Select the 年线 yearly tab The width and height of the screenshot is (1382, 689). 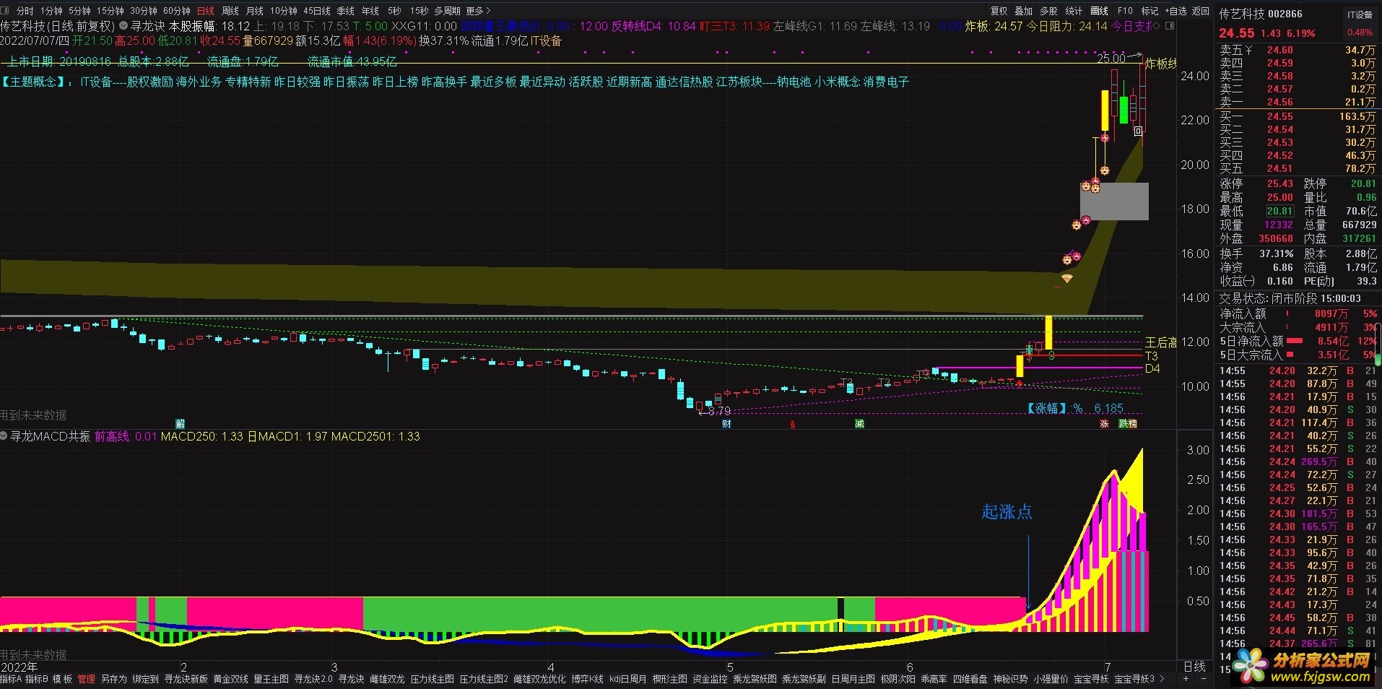point(370,11)
